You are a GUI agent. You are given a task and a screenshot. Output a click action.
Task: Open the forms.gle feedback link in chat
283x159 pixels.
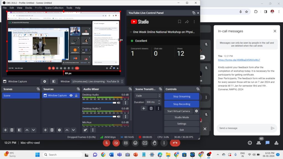(x=239, y=60)
